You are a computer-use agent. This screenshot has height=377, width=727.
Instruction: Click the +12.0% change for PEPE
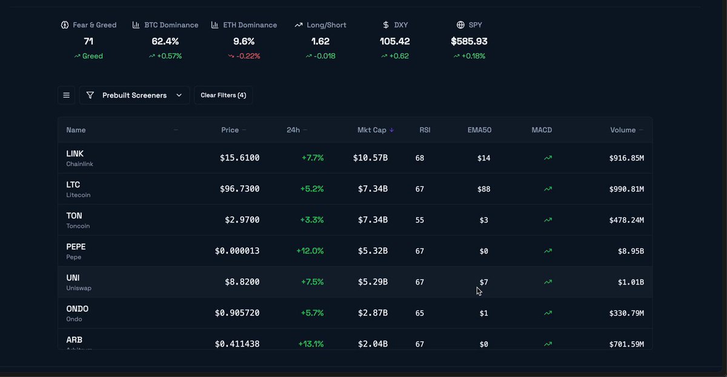pos(310,251)
